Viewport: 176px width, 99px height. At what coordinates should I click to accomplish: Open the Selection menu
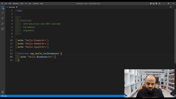pyautogui.click(x=16, y=4)
